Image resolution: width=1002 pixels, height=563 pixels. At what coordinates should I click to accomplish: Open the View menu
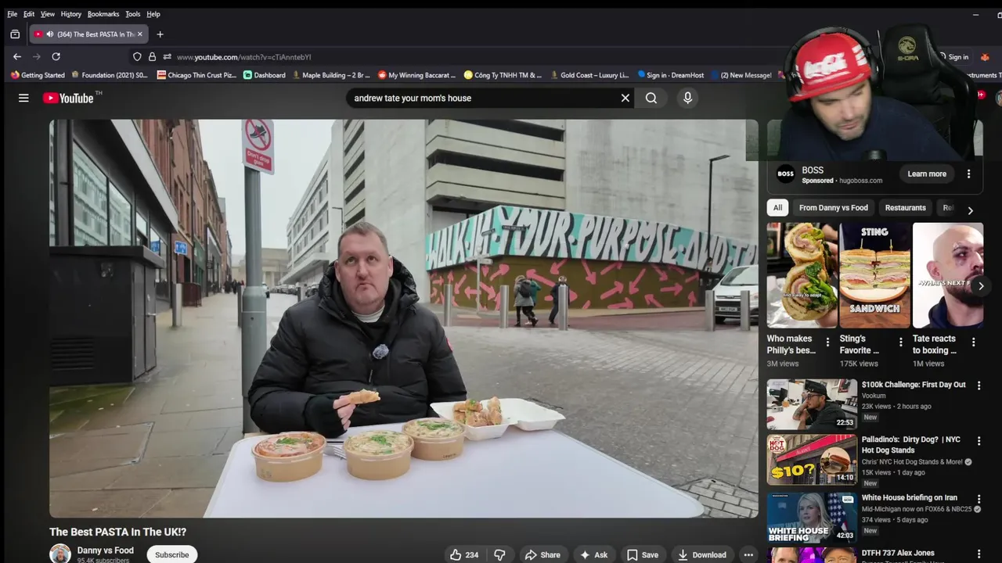point(48,14)
